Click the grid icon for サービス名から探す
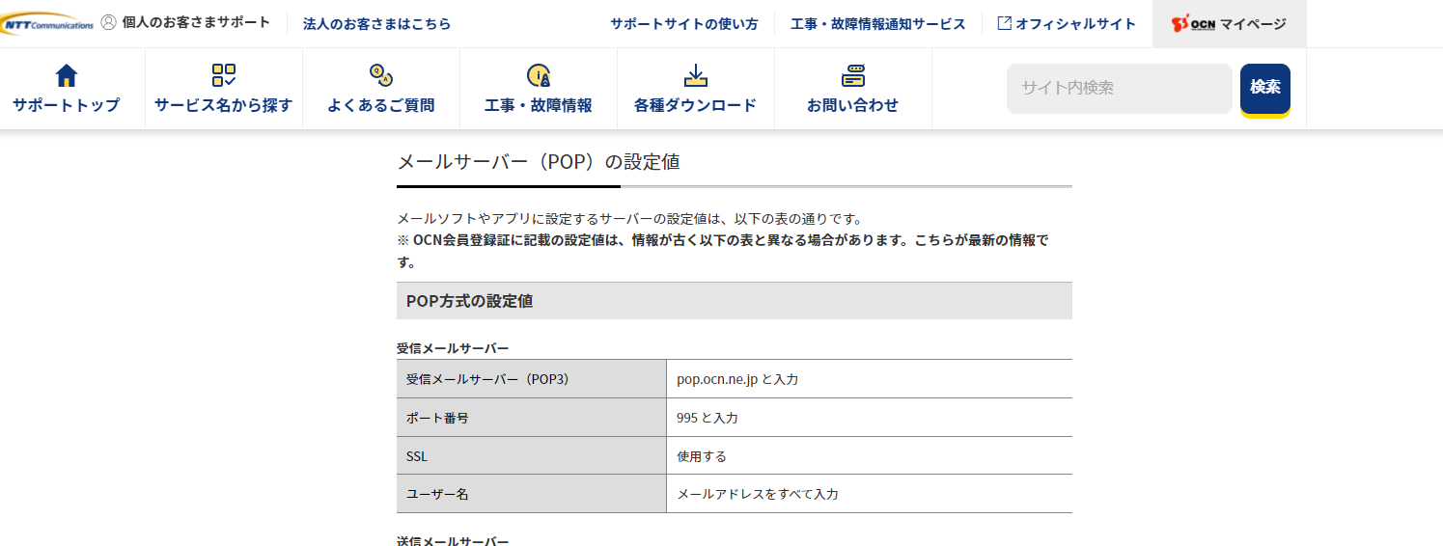Image resolution: width=1443 pixels, height=546 pixels. 223,75
